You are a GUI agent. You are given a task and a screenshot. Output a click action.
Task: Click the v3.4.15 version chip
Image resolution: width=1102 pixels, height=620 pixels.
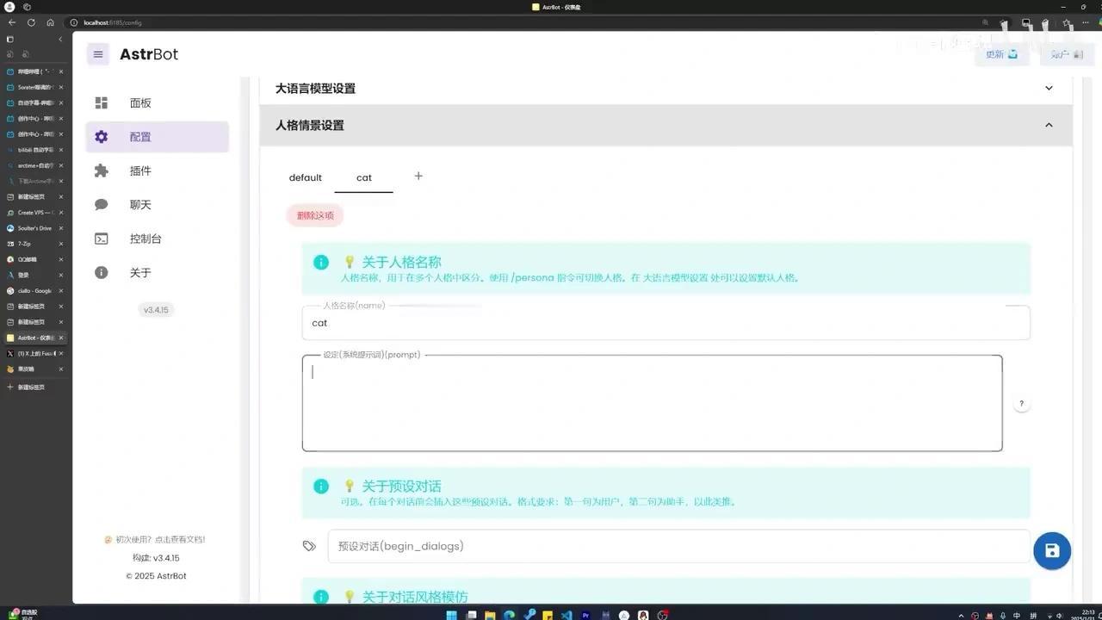tap(156, 309)
